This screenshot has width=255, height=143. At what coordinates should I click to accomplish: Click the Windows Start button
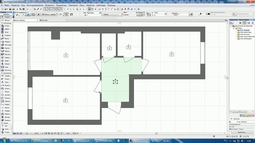tap(4, 140)
